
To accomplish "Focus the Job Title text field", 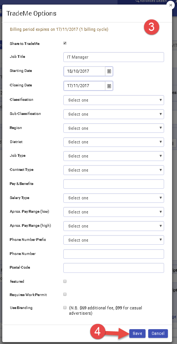I will pos(114,57).
